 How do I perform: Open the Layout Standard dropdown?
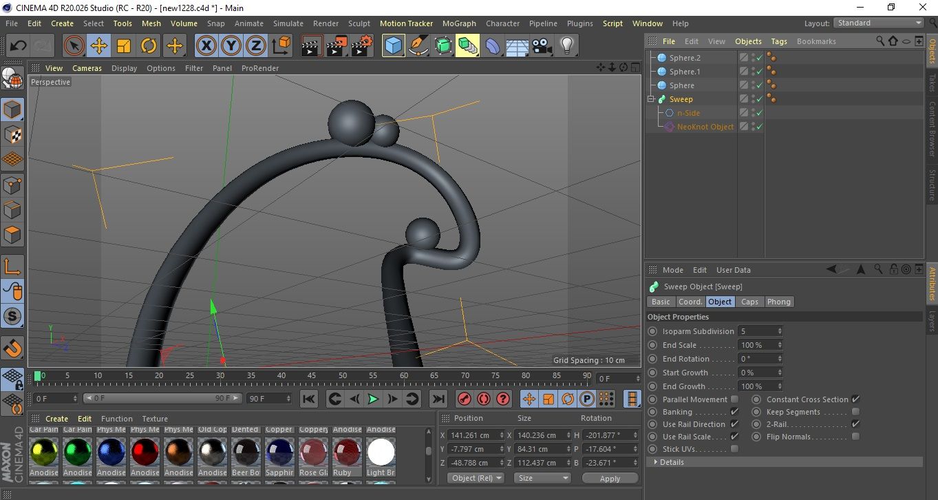tap(878, 23)
